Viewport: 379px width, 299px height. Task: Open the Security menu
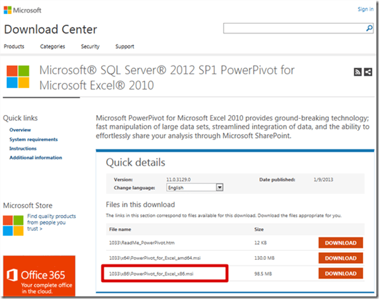[x=90, y=47]
